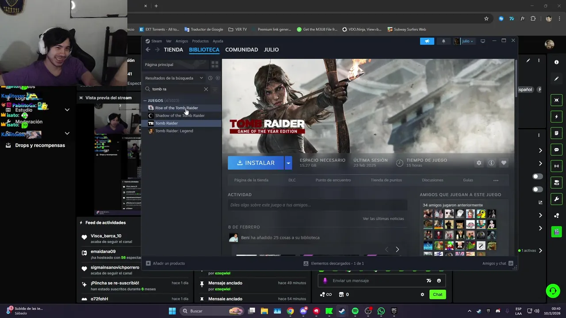Switch to the TIENDA tab
The height and width of the screenshot is (318, 566).
[173, 50]
